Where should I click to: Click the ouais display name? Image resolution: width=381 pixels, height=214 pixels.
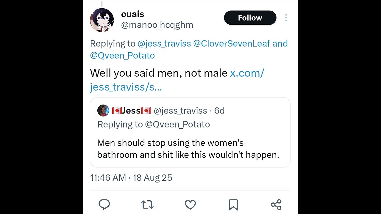[x=132, y=14]
